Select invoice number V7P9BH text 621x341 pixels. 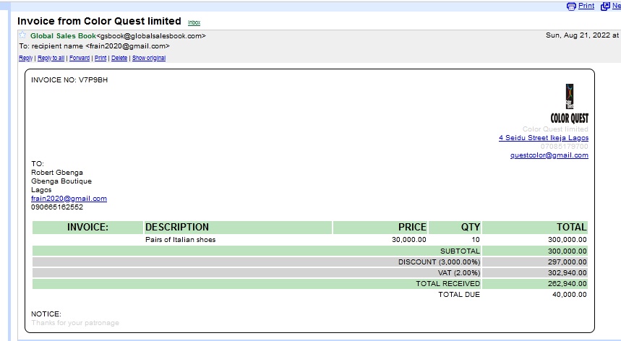coord(93,80)
